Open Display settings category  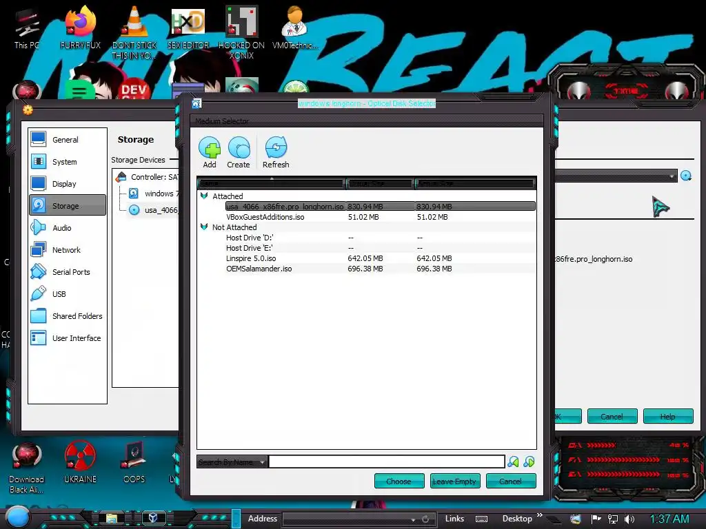click(x=68, y=183)
